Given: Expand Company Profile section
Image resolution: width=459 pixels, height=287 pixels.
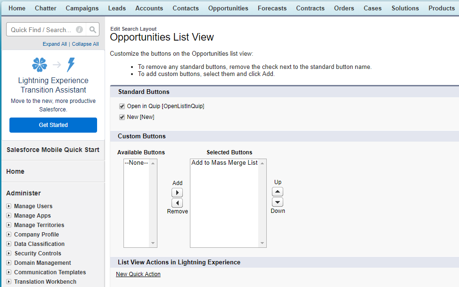Looking at the screenshot, I should (9, 235).
